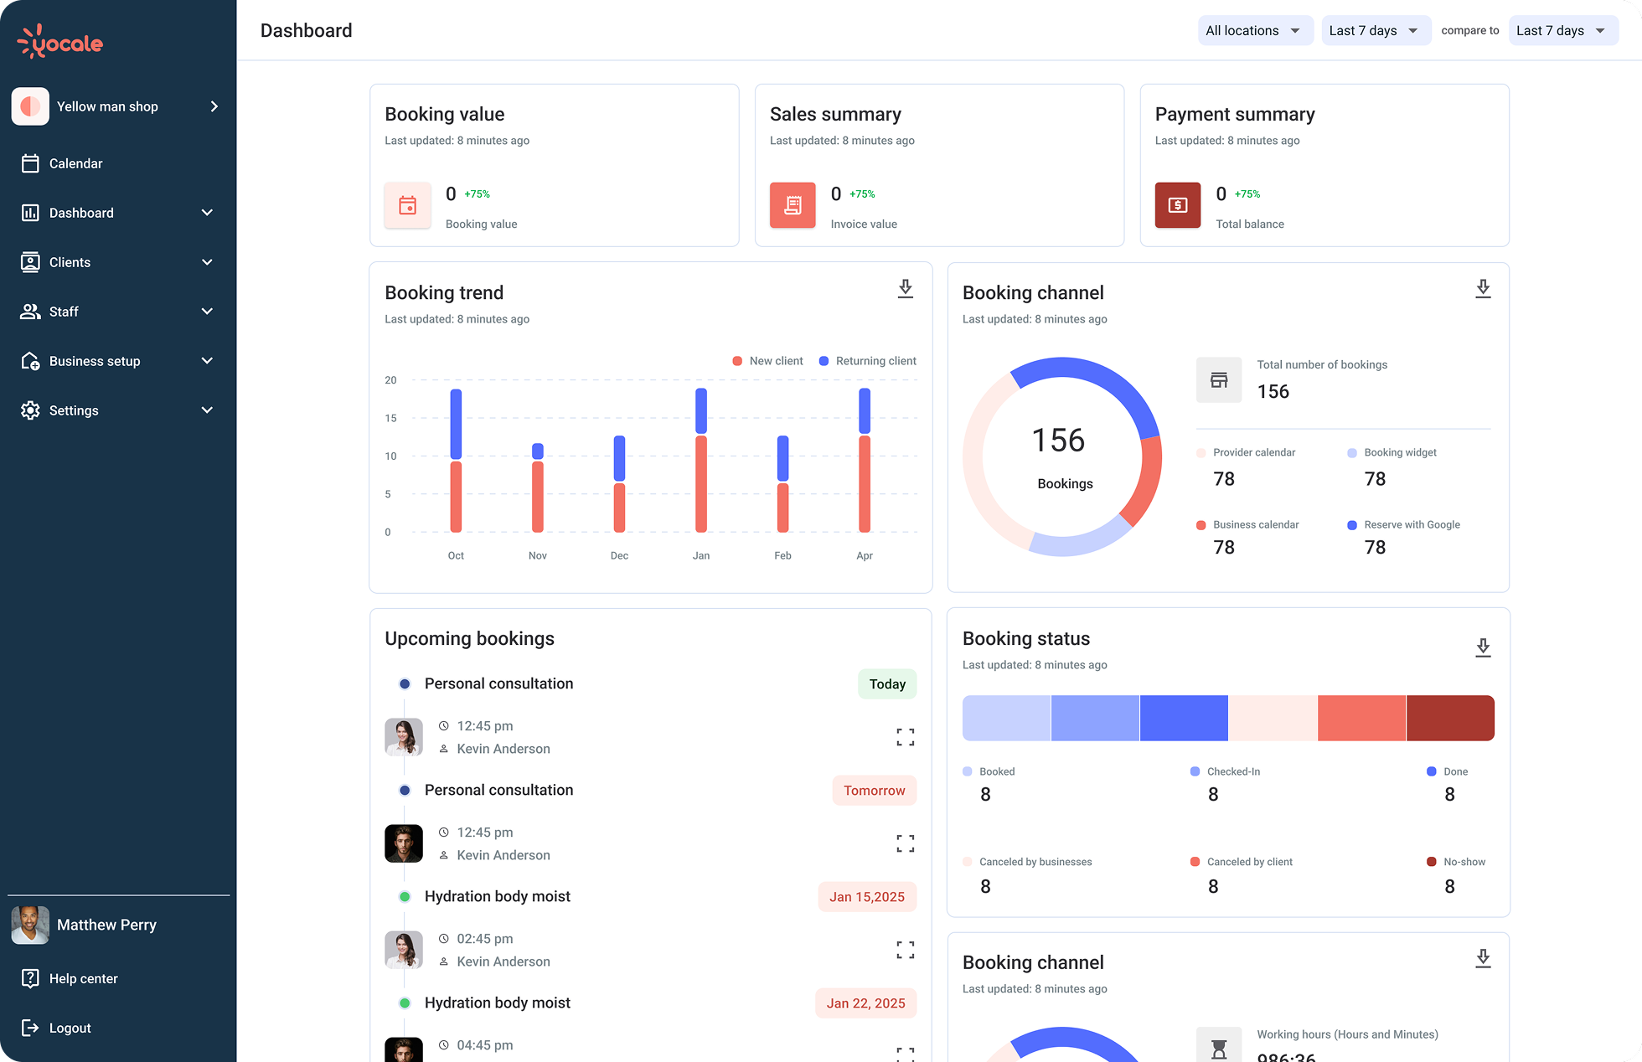Click the Today badge
This screenshot has height=1062, width=1642.
pyautogui.click(x=887, y=684)
